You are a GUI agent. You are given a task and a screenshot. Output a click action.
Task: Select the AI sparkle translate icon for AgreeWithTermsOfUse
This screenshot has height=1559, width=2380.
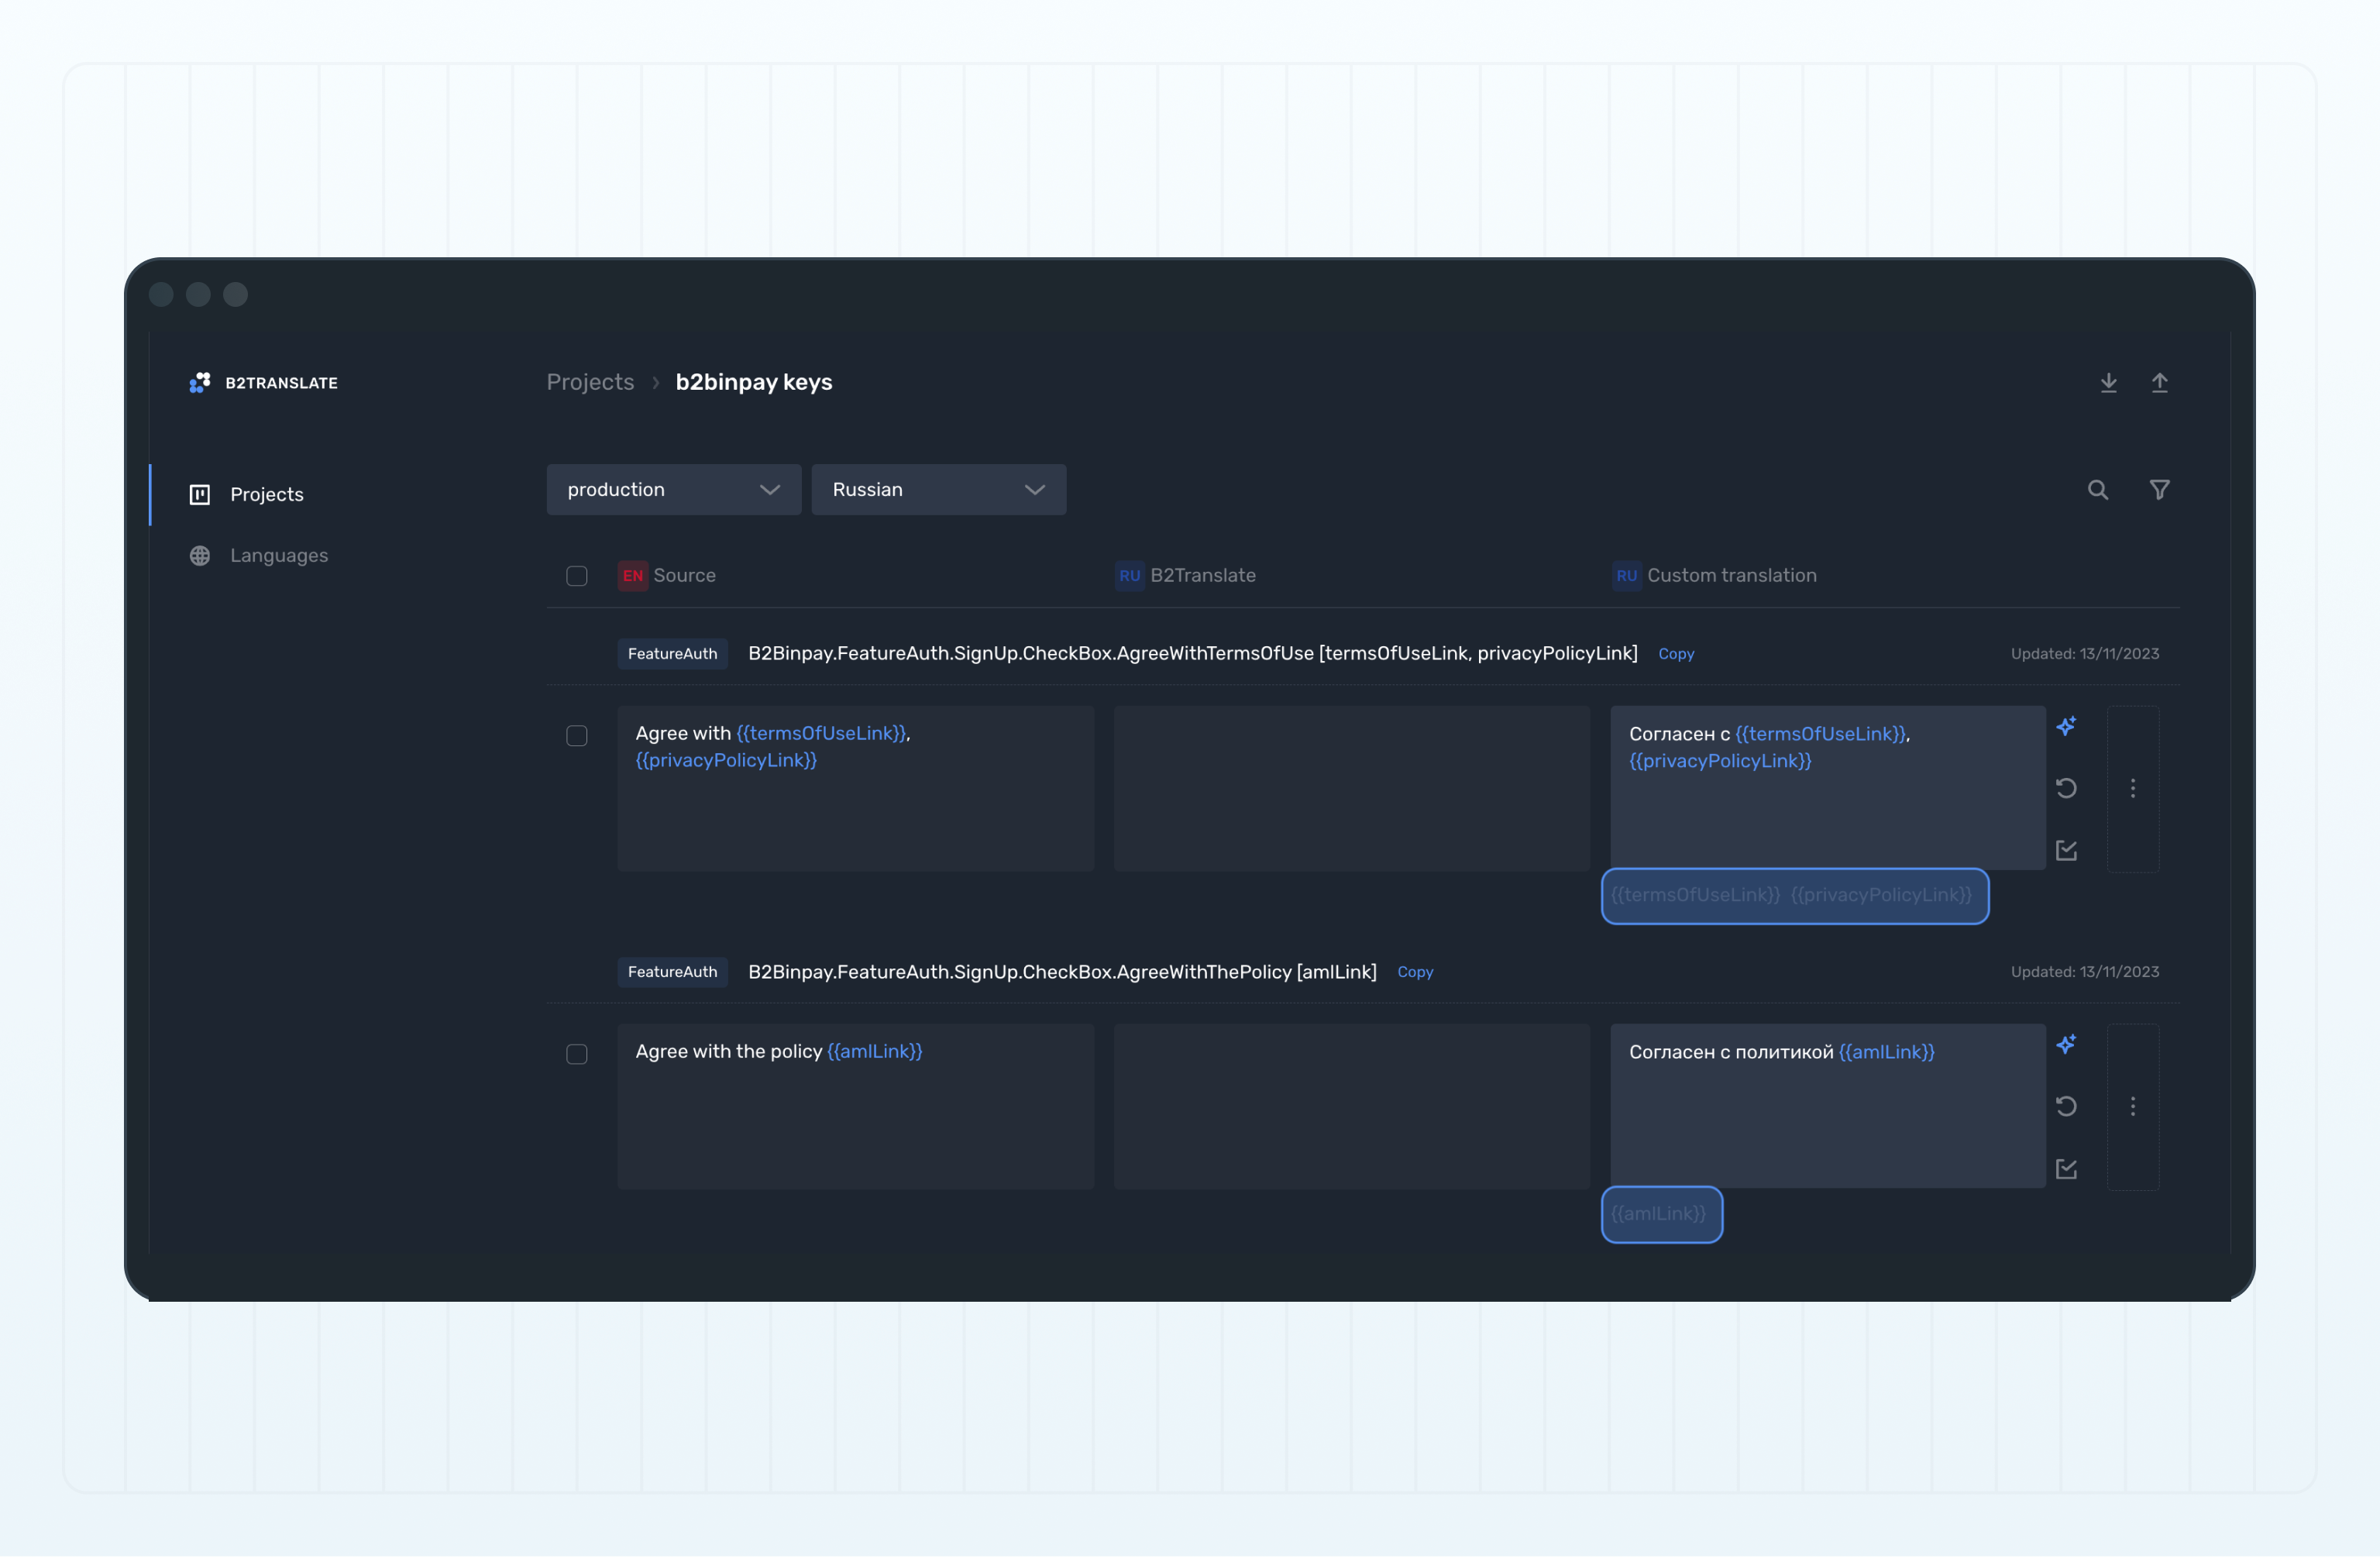point(2068,726)
